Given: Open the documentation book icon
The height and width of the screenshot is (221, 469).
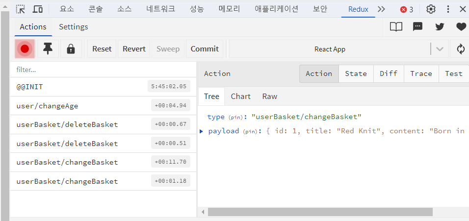Looking at the screenshot, I should (396, 27).
